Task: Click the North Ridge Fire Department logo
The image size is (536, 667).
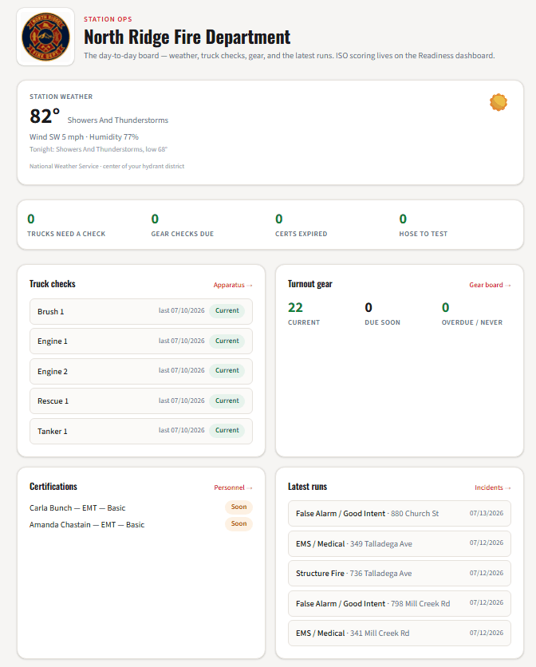Action: pyautogui.click(x=45, y=37)
